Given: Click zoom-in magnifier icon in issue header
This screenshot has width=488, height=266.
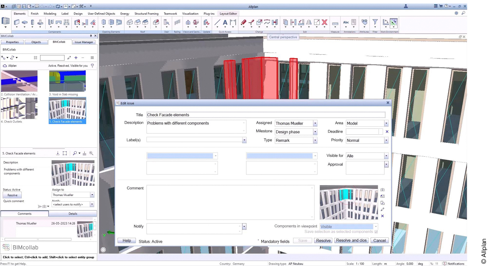Looking at the screenshot, I should coord(91,153).
